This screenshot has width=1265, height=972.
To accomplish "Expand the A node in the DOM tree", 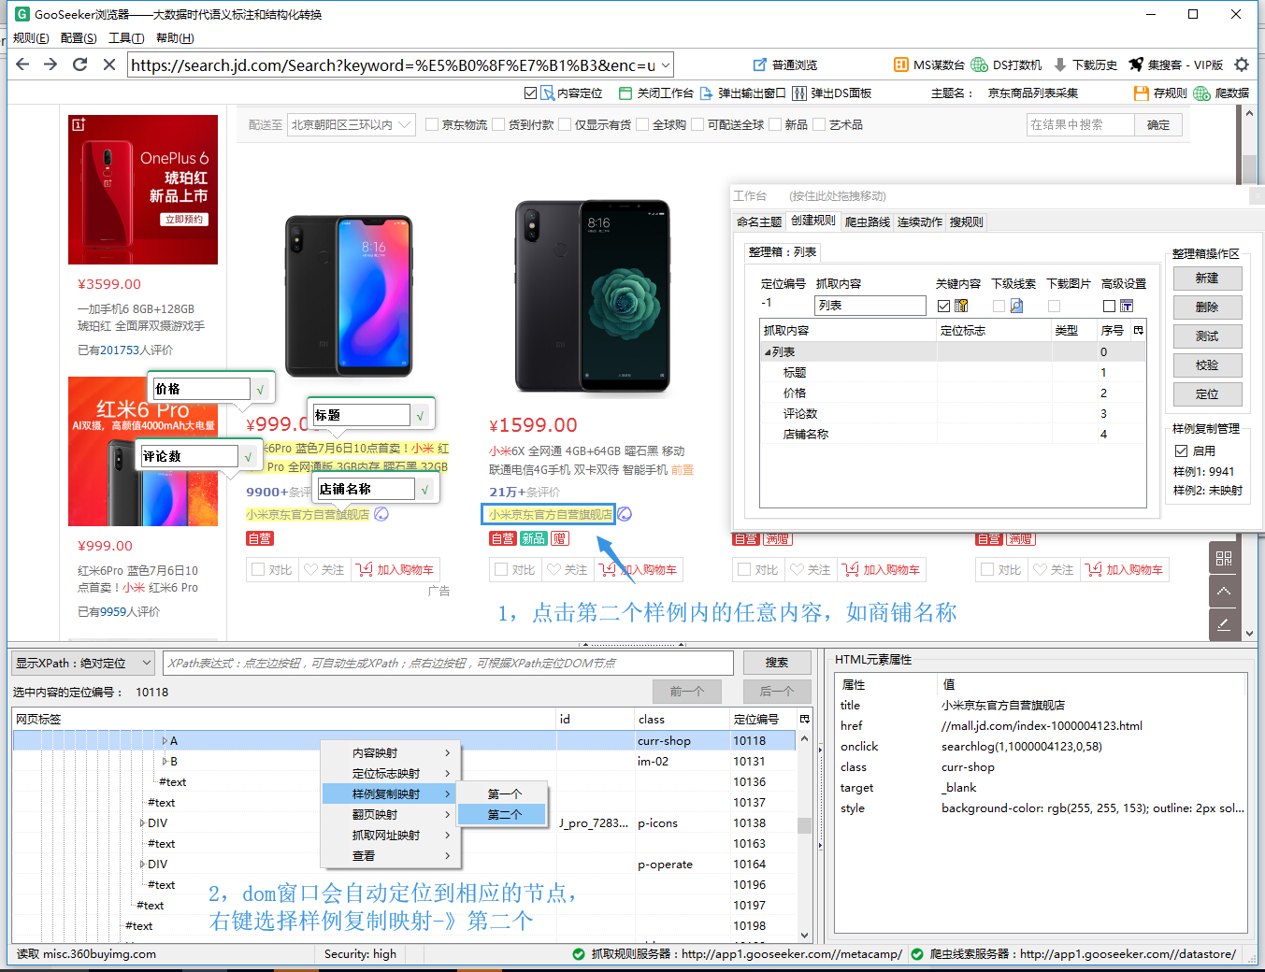I will [165, 741].
